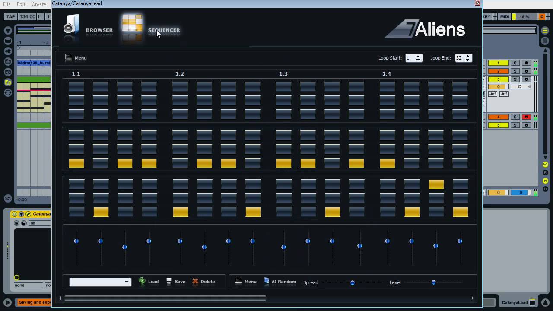Screen dimensions: 553x311
Task: Delete the selected pattern preset
Action: pos(203,282)
